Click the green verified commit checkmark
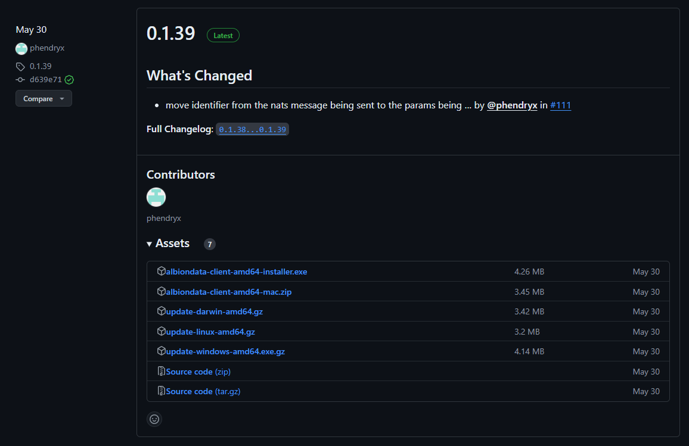Screen dimensions: 689x446 (x=69, y=80)
